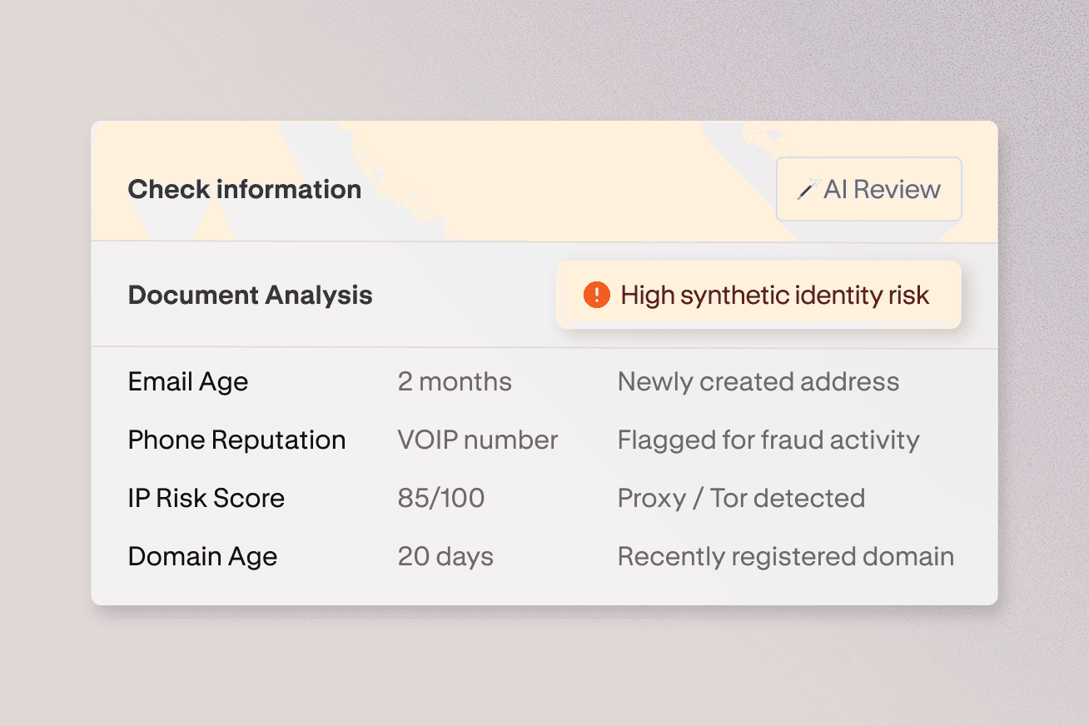
Task: Click the Flagged for fraud activity text
Action: coord(768,440)
